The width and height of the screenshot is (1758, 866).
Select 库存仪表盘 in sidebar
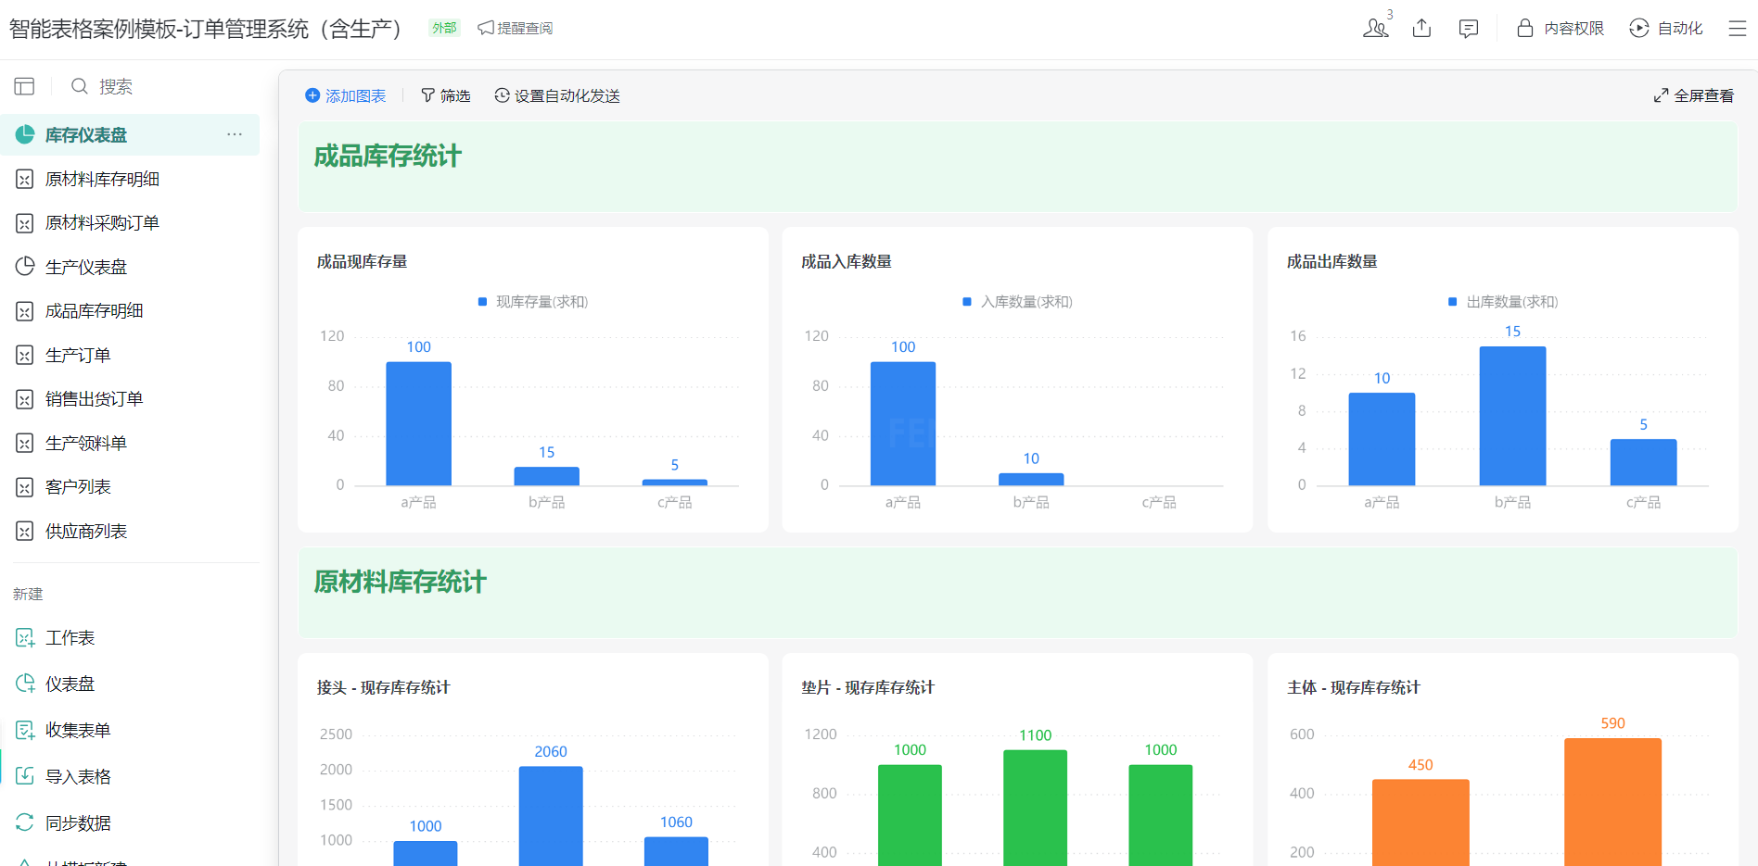click(130, 135)
